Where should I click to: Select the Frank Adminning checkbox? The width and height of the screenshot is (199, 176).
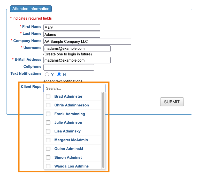tap(48, 114)
